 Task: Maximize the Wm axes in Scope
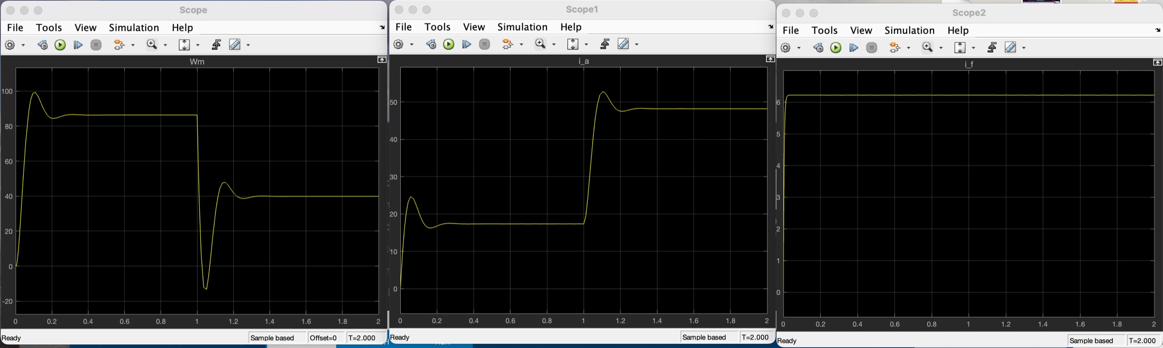click(382, 60)
